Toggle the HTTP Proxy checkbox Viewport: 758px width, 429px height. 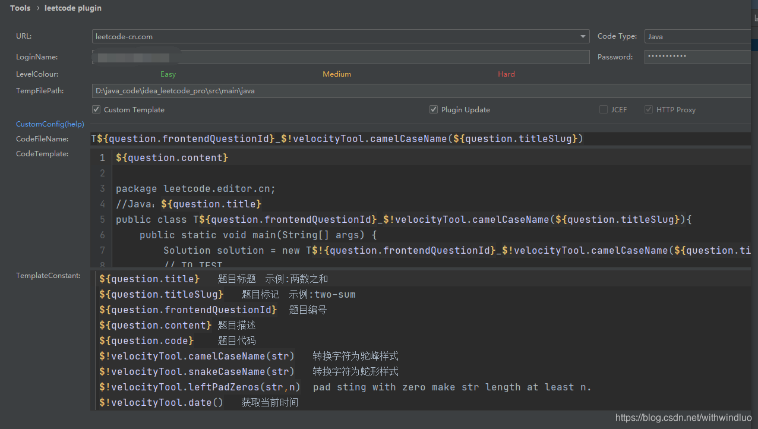pyautogui.click(x=649, y=109)
